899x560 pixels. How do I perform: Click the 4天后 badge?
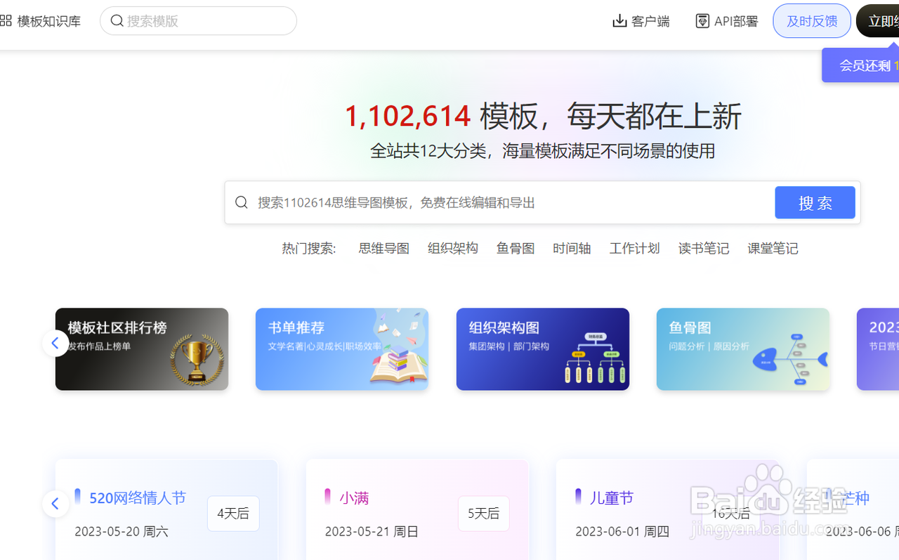tap(233, 514)
